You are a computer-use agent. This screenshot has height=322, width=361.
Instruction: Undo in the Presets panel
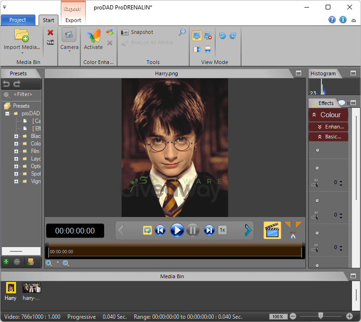[6, 84]
